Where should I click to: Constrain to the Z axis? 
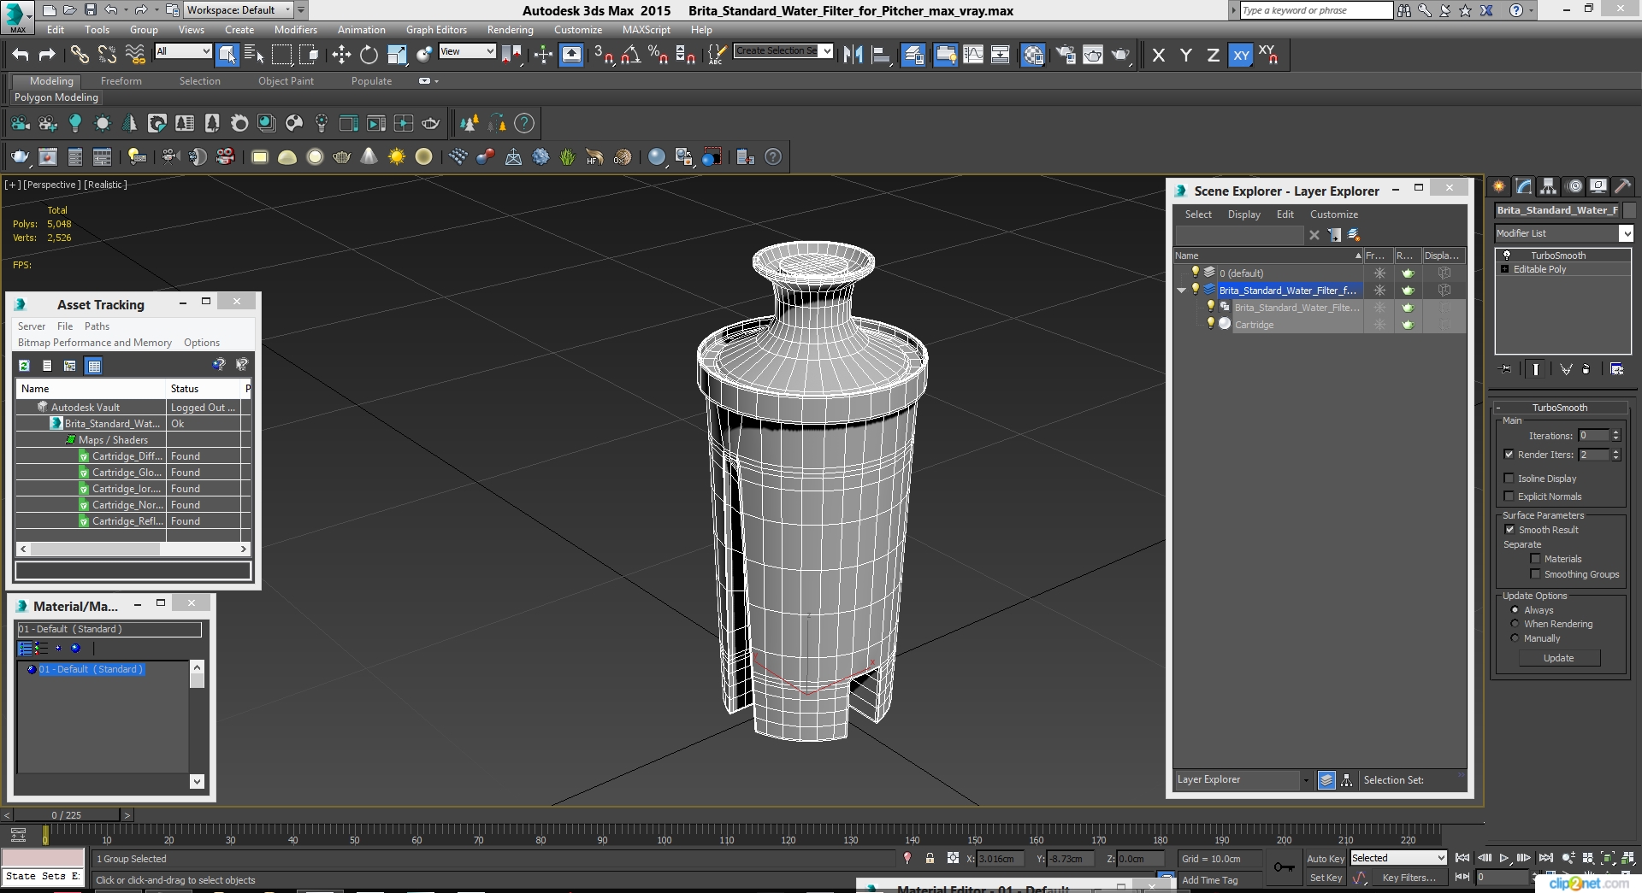tap(1213, 55)
